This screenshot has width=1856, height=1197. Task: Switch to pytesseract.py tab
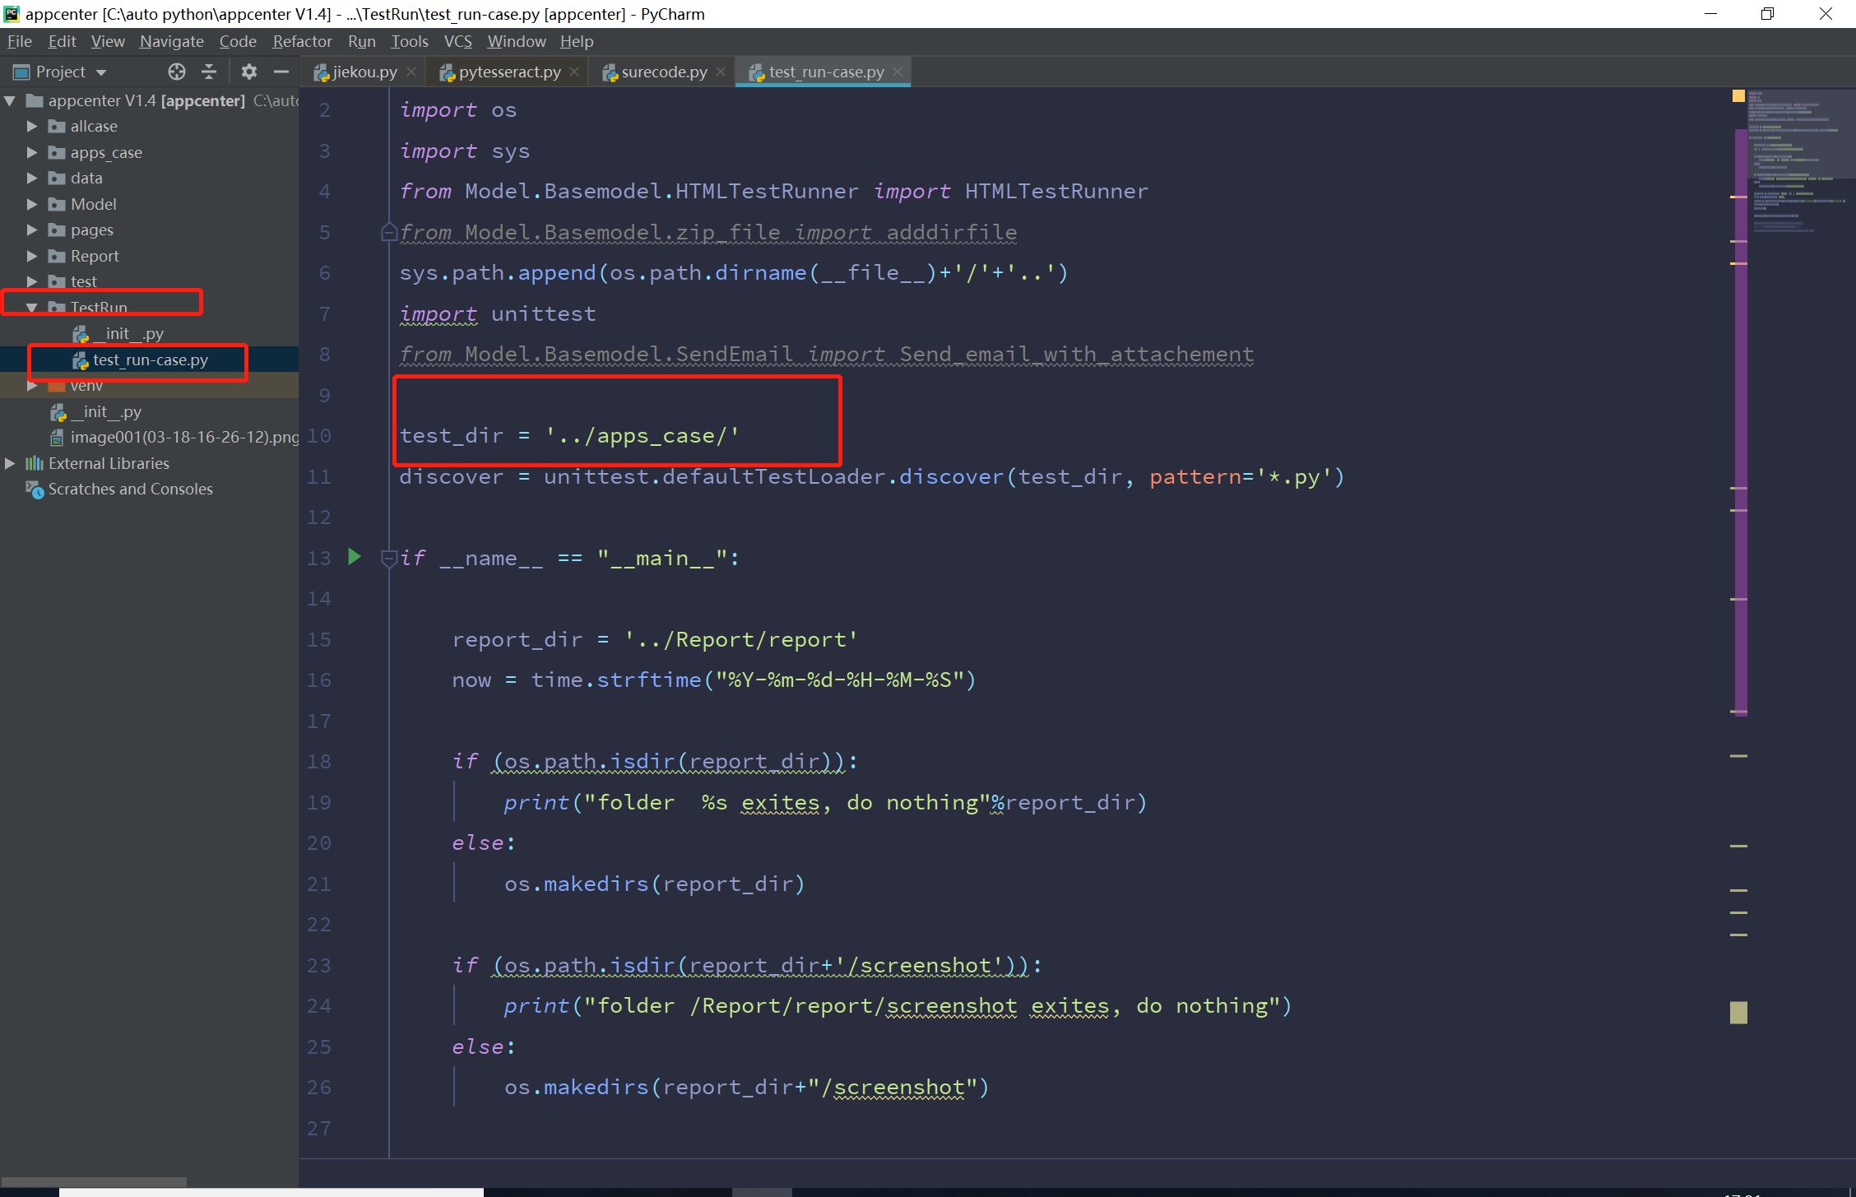pyautogui.click(x=508, y=72)
